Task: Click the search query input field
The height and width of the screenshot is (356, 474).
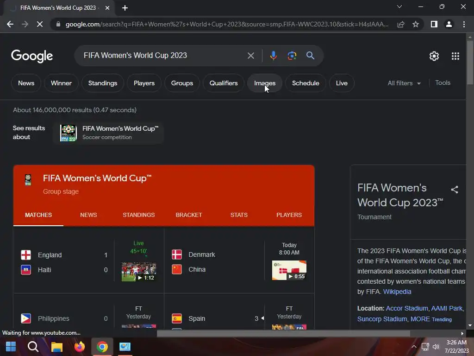Action: click(163, 56)
